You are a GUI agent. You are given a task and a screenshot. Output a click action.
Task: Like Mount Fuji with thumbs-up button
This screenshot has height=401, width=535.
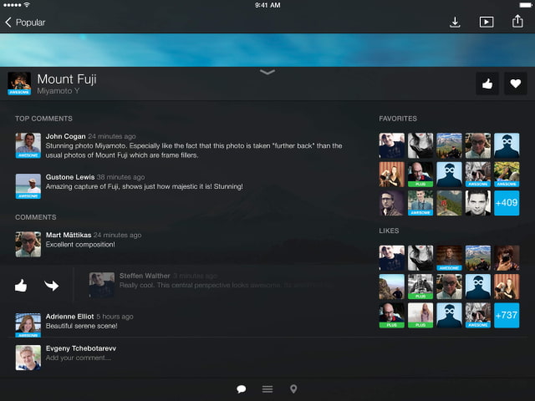tap(487, 84)
